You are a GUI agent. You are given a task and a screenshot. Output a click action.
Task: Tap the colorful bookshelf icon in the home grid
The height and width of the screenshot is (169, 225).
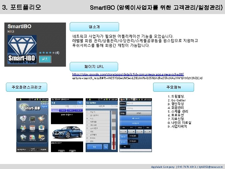(32, 137)
